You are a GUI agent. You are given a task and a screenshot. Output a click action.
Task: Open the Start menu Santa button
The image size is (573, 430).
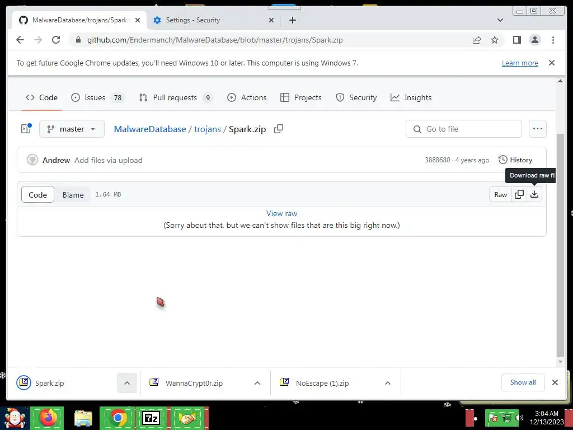tap(15, 418)
